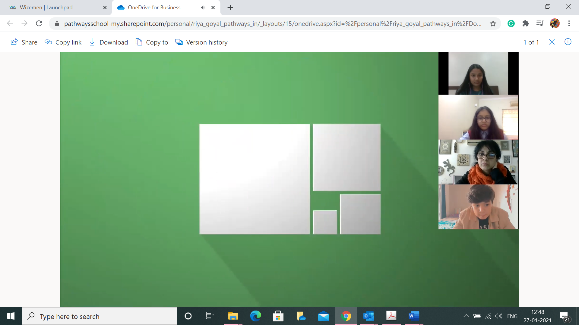Open the Chrome profile avatar

coord(555,23)
